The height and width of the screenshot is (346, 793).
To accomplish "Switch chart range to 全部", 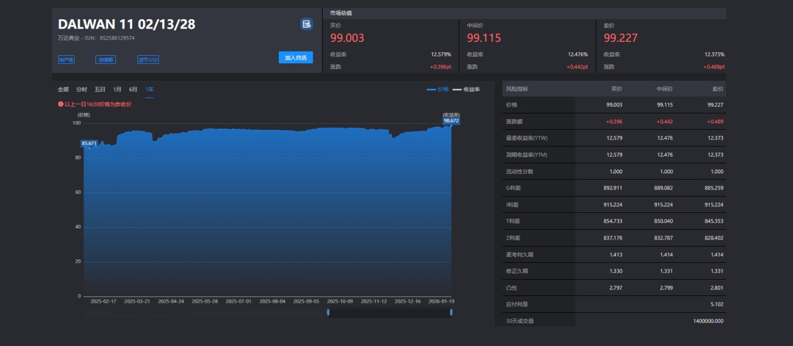I will [63, 90].
